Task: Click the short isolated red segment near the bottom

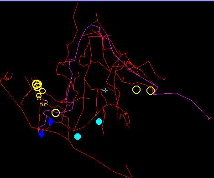Action: (x=129, y=171)
